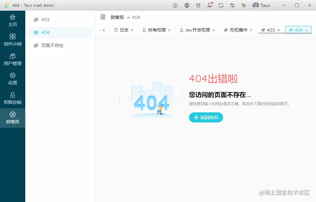This screenshot has height=202, width=316.
Task: Open the globe language switcher
Action: coord(187,5)
